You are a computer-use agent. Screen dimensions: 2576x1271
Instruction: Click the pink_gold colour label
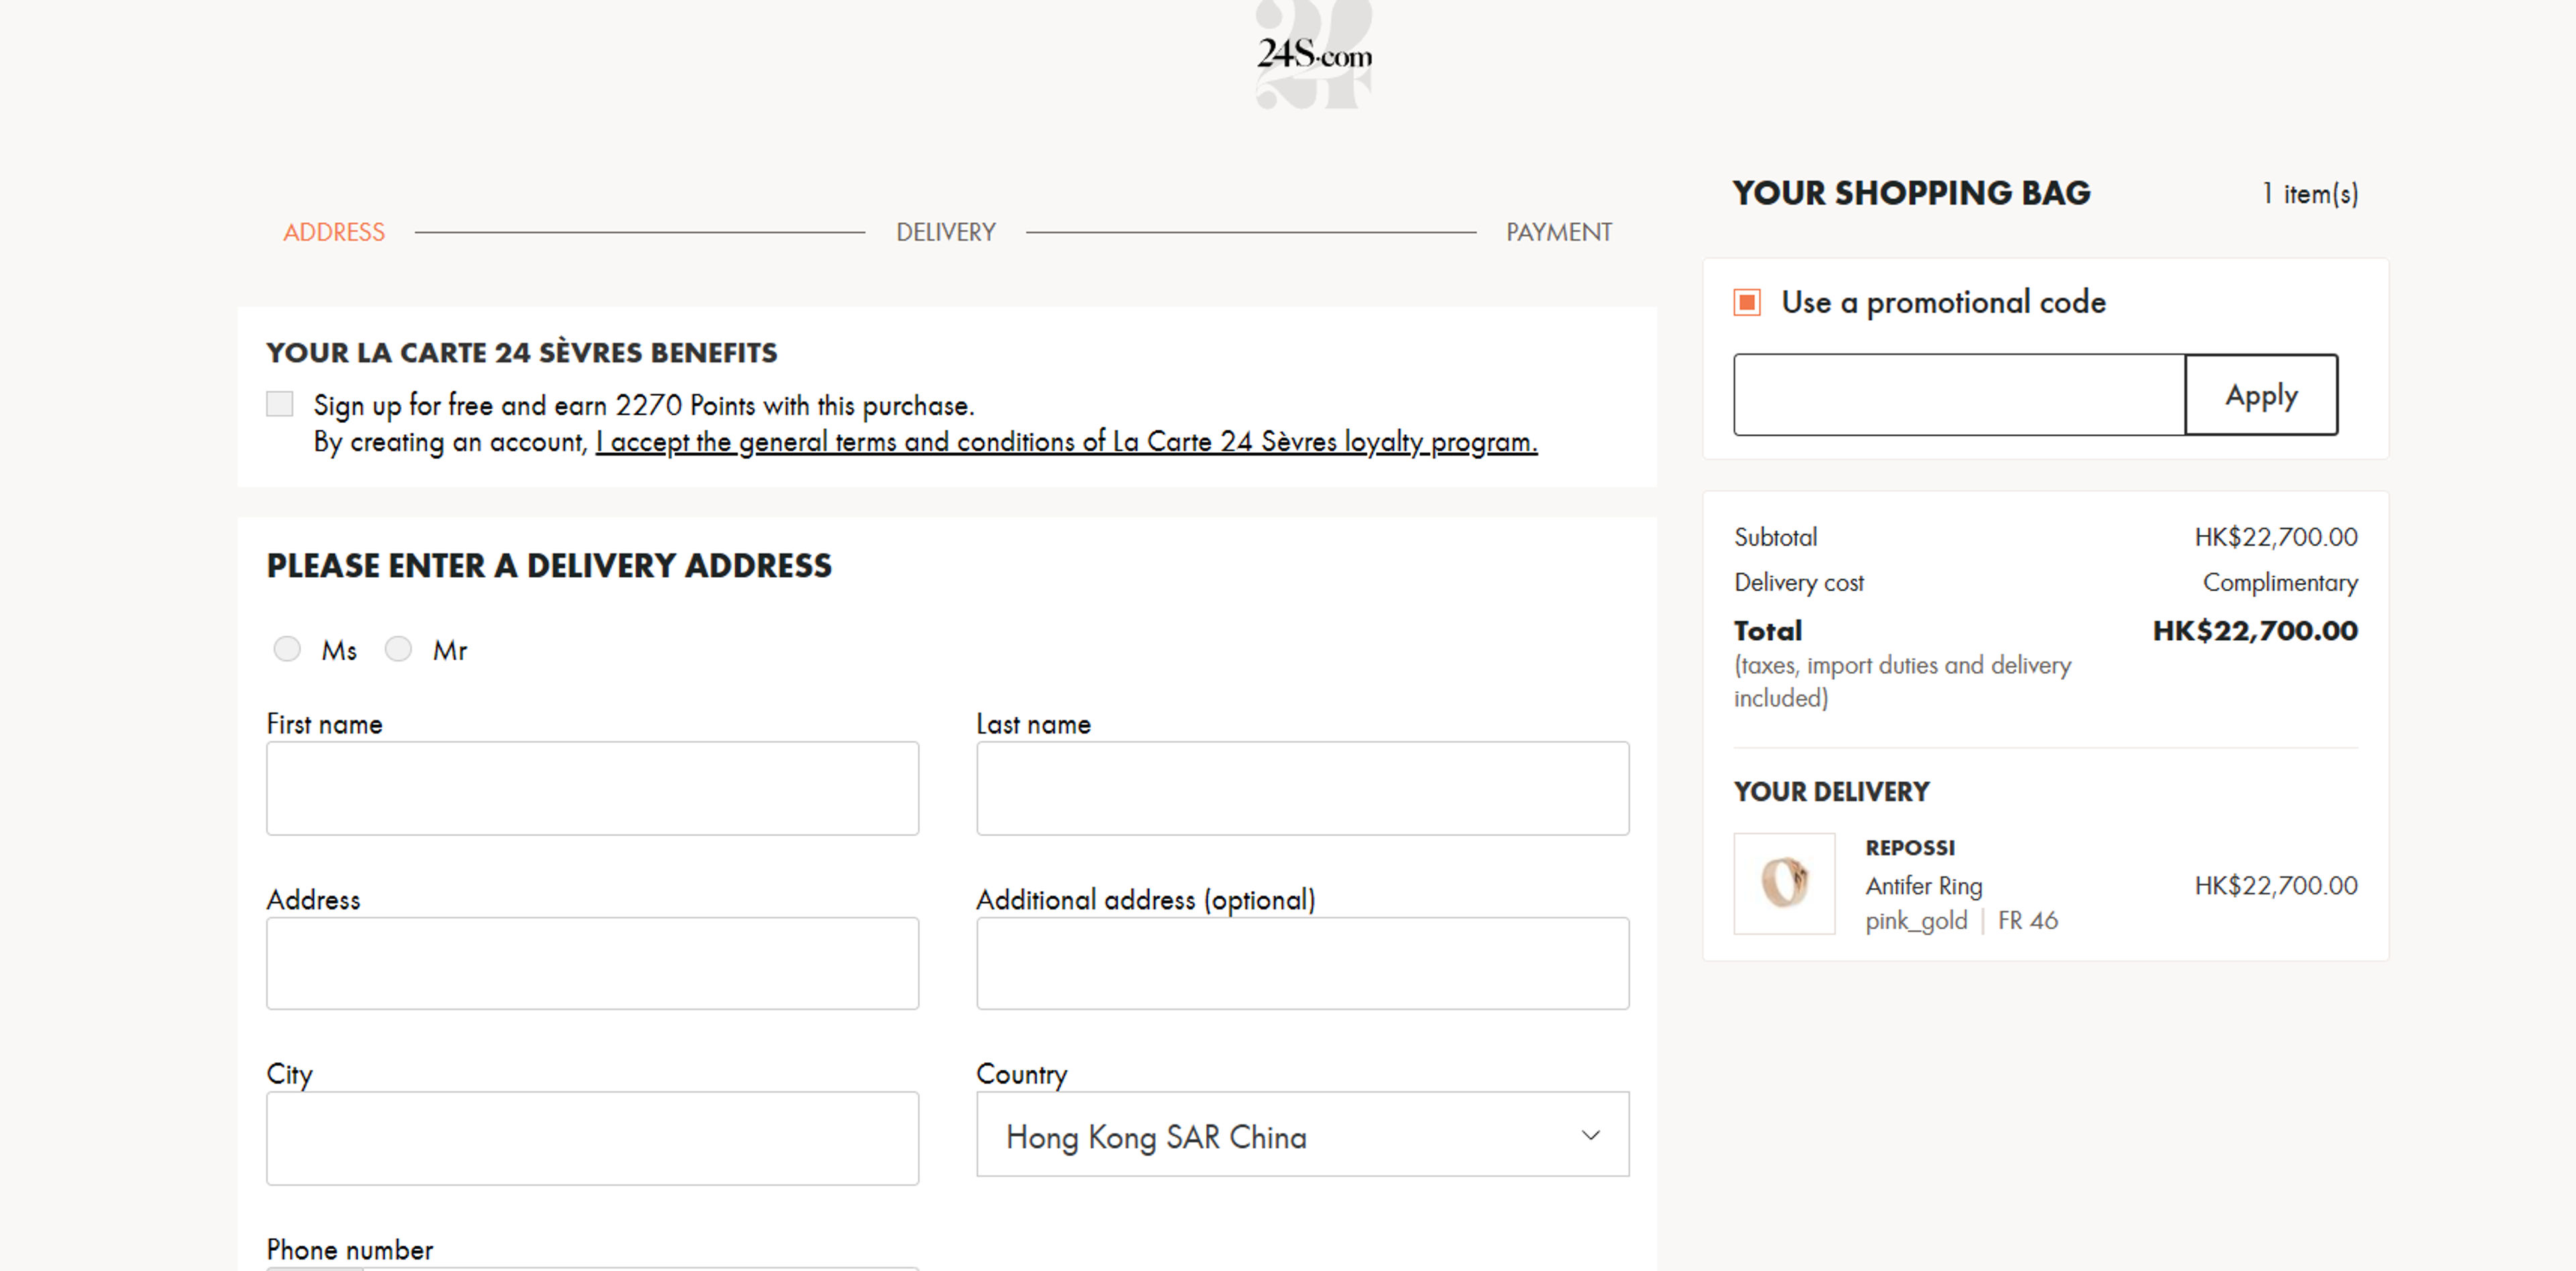(x=1916, y=921)
